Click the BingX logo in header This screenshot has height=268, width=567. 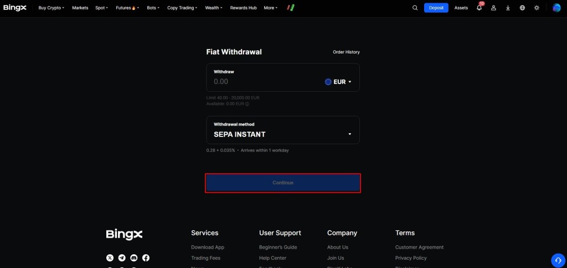(x=15, y=8)
